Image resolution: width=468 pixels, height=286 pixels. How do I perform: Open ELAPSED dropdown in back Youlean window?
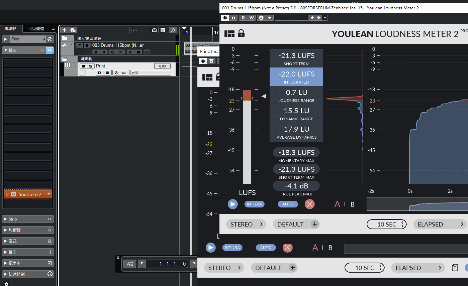(x=418, y=268)
